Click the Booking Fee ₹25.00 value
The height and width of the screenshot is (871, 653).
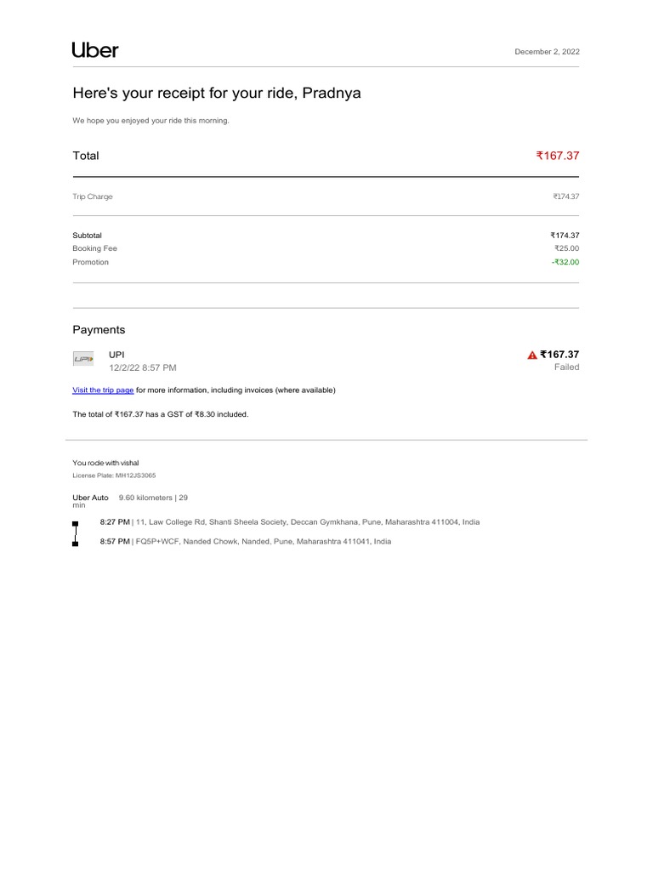coord(566,248)
